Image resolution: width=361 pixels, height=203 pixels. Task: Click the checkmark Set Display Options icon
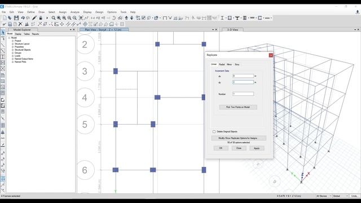pyautogui.click(x=143, y=18)
